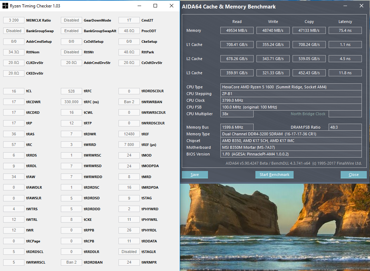The height and width of the screenshot is (271, 370).
Task: Click the empty North Bridge Clock field
Action: 345,114
